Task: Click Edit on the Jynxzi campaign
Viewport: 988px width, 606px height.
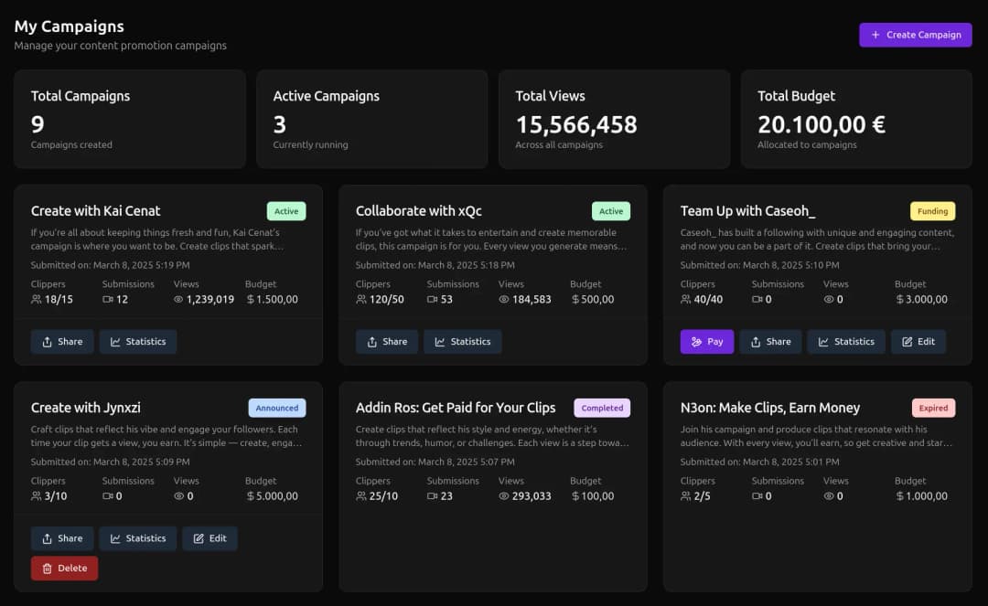Action: pos(209,537)
